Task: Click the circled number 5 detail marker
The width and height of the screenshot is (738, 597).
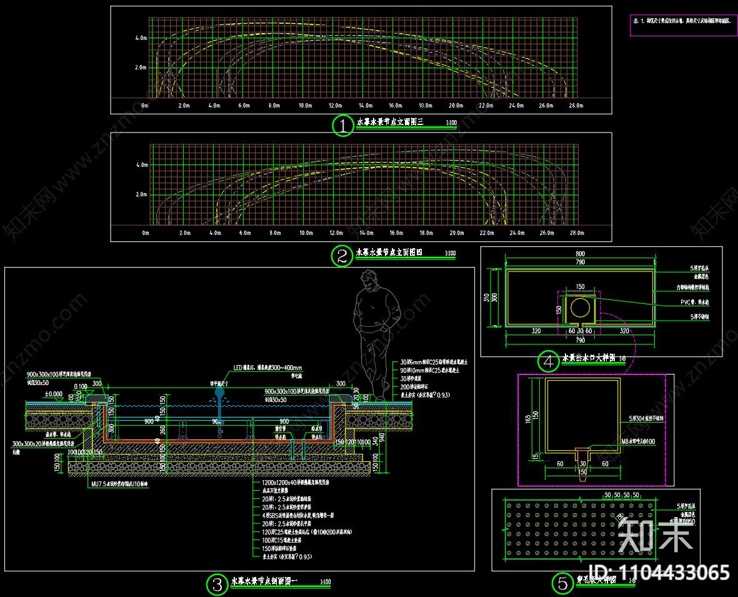Action: (x=562, y=584)
